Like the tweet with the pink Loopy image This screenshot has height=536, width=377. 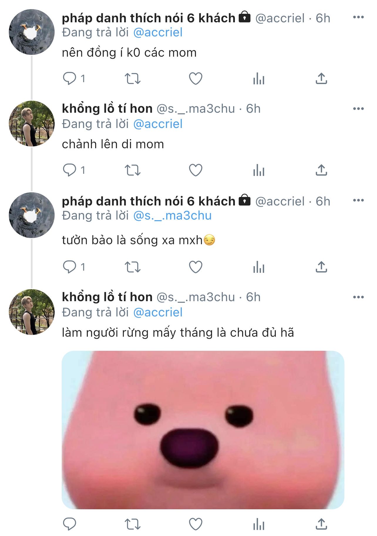click(x=196, y=524)
